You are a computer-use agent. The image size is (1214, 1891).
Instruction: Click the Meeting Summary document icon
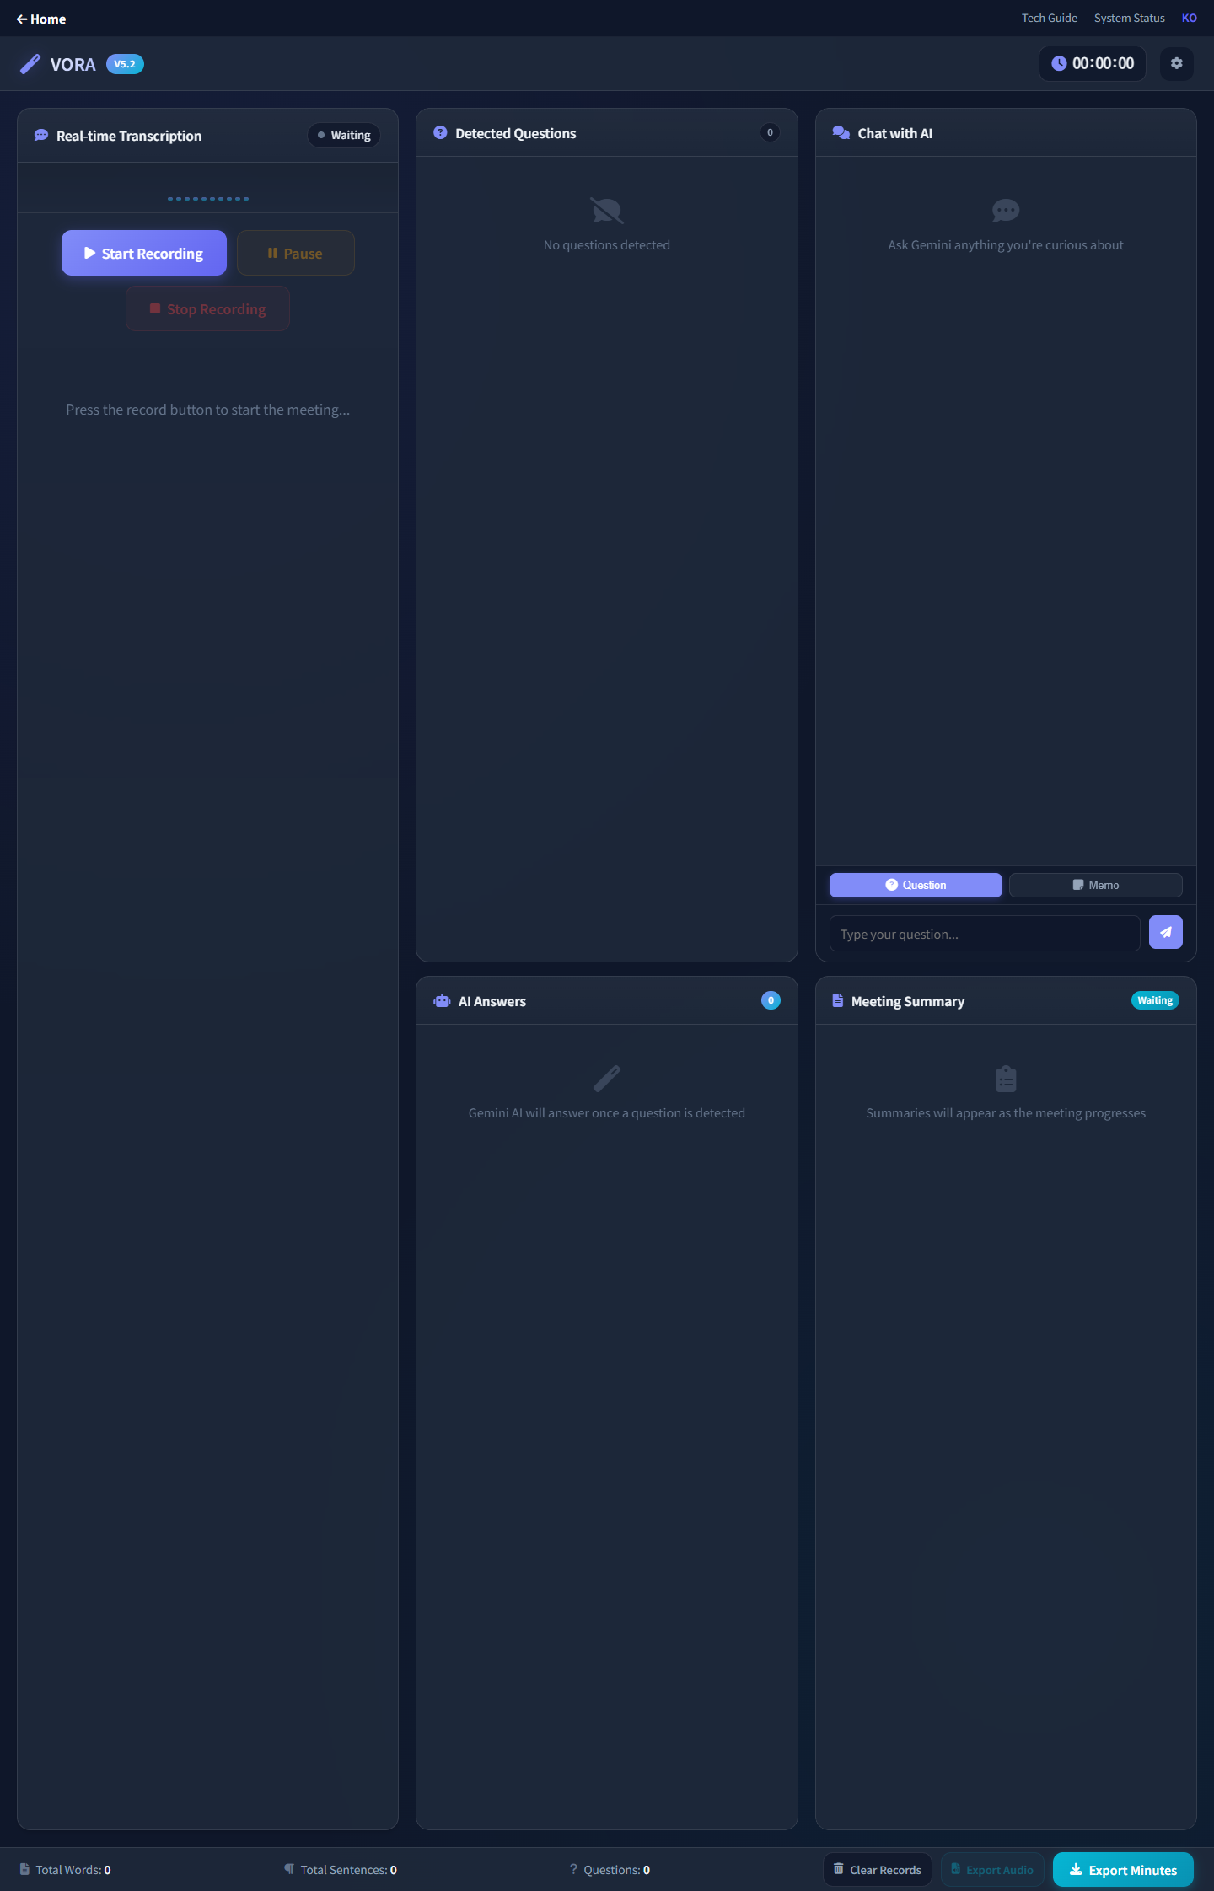837,1000
